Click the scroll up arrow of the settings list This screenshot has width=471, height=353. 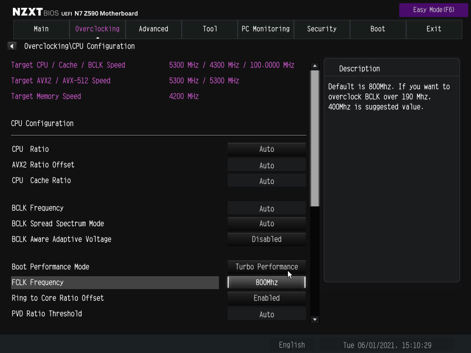[x=315, y=66]
